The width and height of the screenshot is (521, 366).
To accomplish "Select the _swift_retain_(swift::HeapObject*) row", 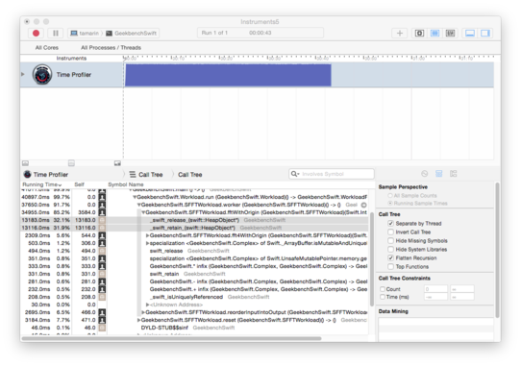I will [194, 228].
